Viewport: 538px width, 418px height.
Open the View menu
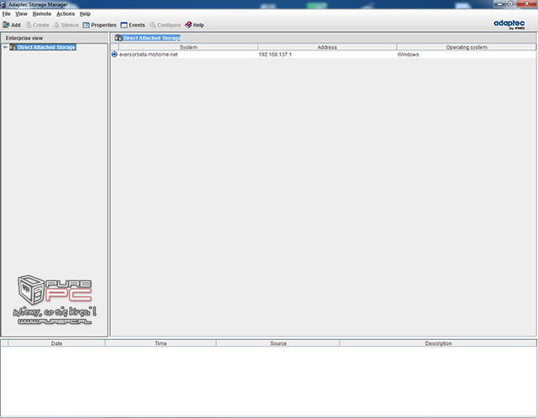(21, 14)
